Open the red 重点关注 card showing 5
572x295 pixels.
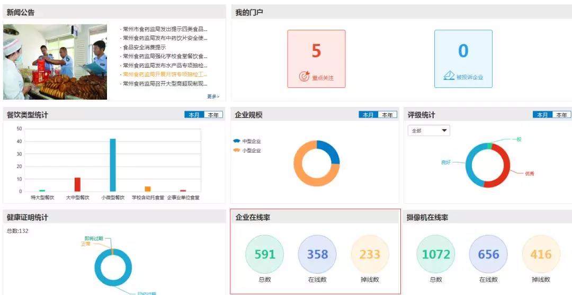[316, 59]
